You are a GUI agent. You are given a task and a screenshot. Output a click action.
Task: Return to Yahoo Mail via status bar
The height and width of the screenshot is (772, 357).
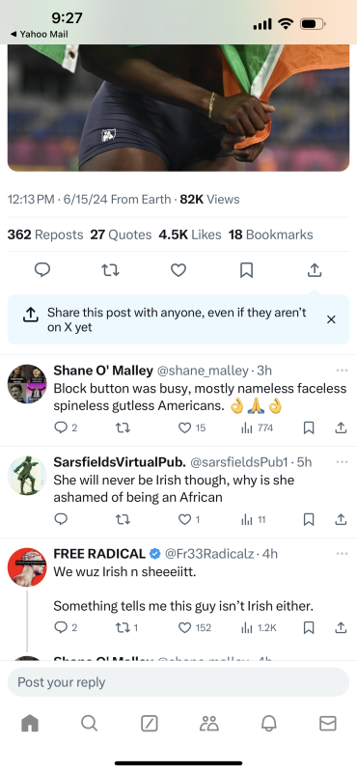(39, 35)
